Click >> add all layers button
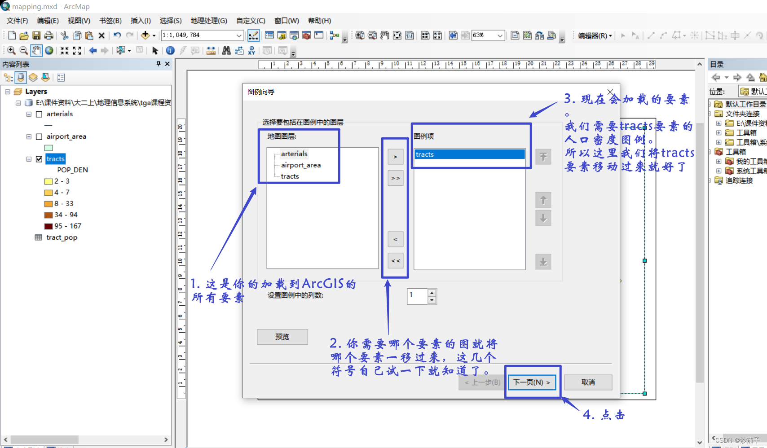This screenshot has width=767, height=448. [x=396, y=178]
